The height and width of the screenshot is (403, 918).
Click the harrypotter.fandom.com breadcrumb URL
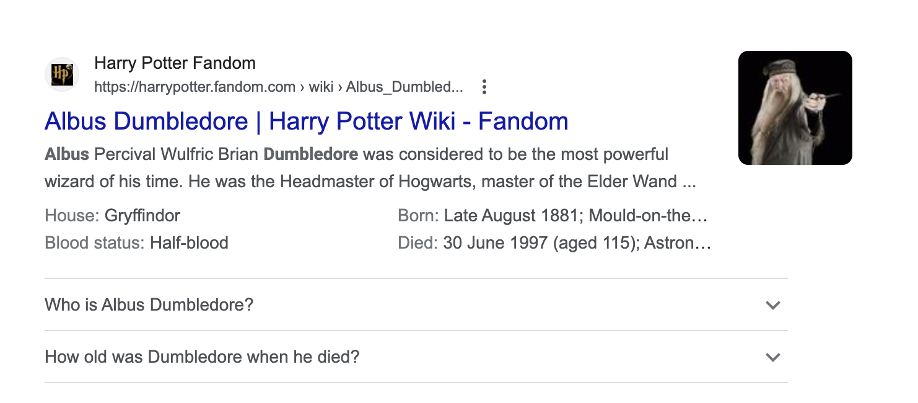pos(278,87)
